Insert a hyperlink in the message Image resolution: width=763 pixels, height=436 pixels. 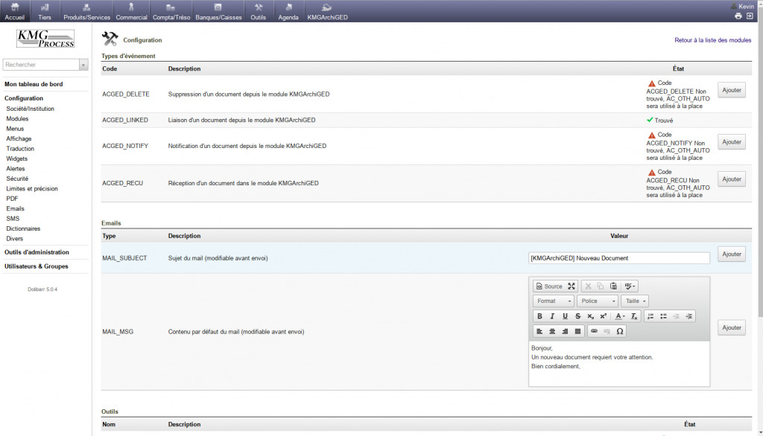click(594, 331)
